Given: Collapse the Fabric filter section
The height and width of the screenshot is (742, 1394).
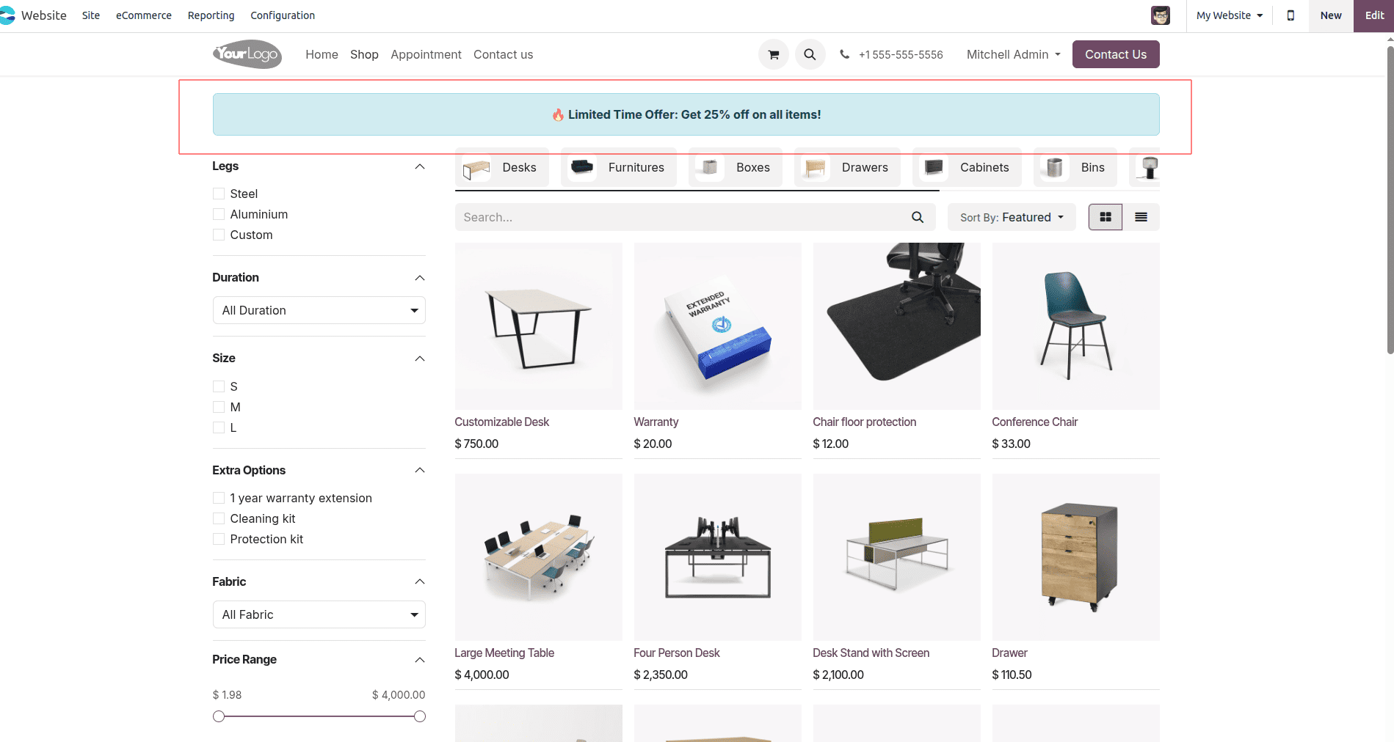Looking at the screenshot, I should (420, 581).
